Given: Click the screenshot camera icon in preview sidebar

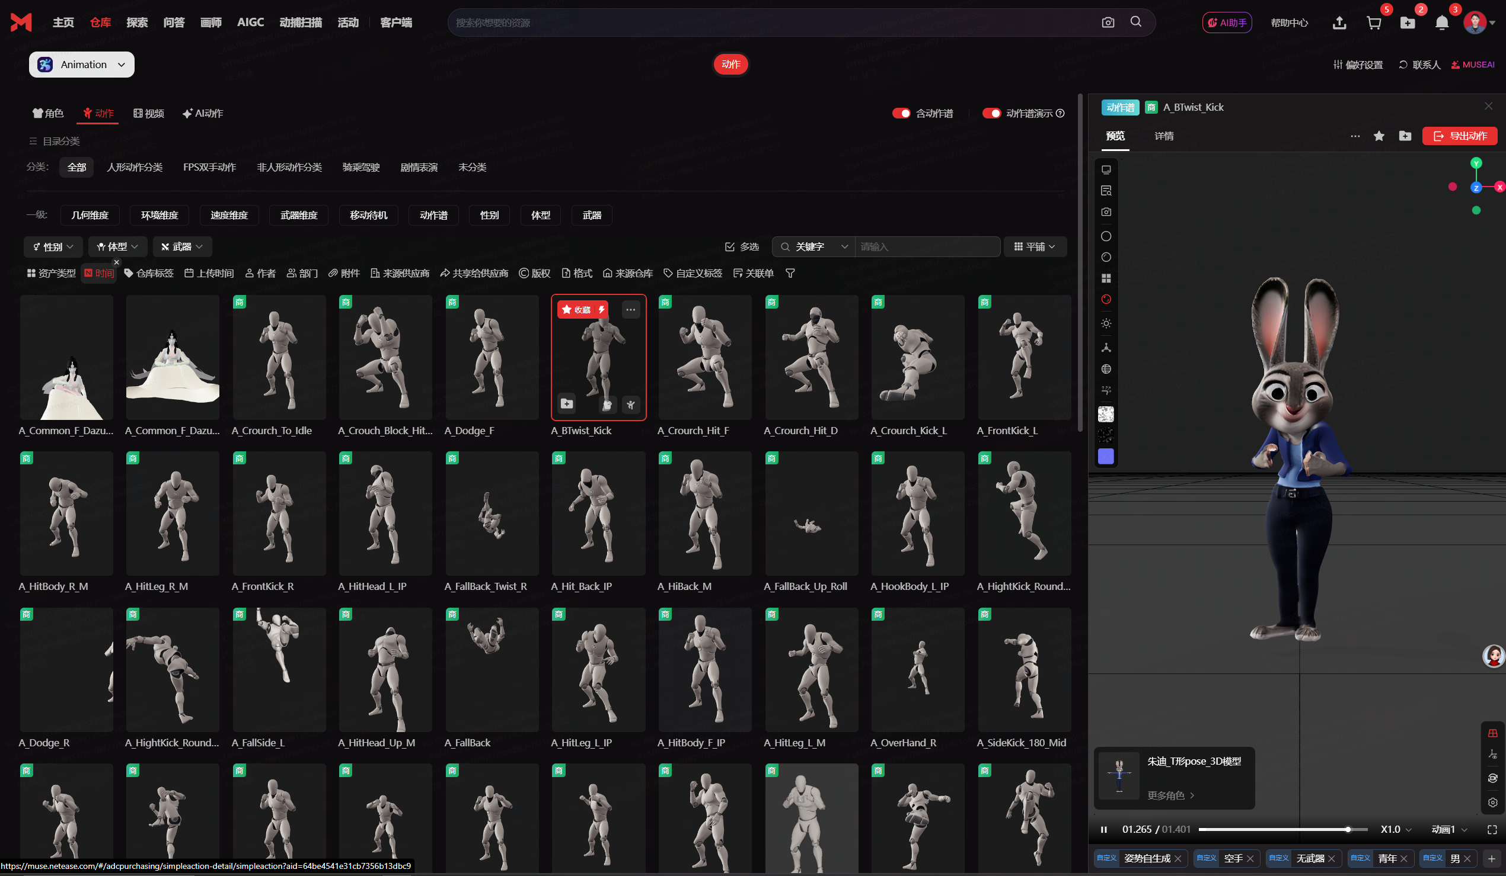Looking at the screenshot, I should [x=1106, y=212].
